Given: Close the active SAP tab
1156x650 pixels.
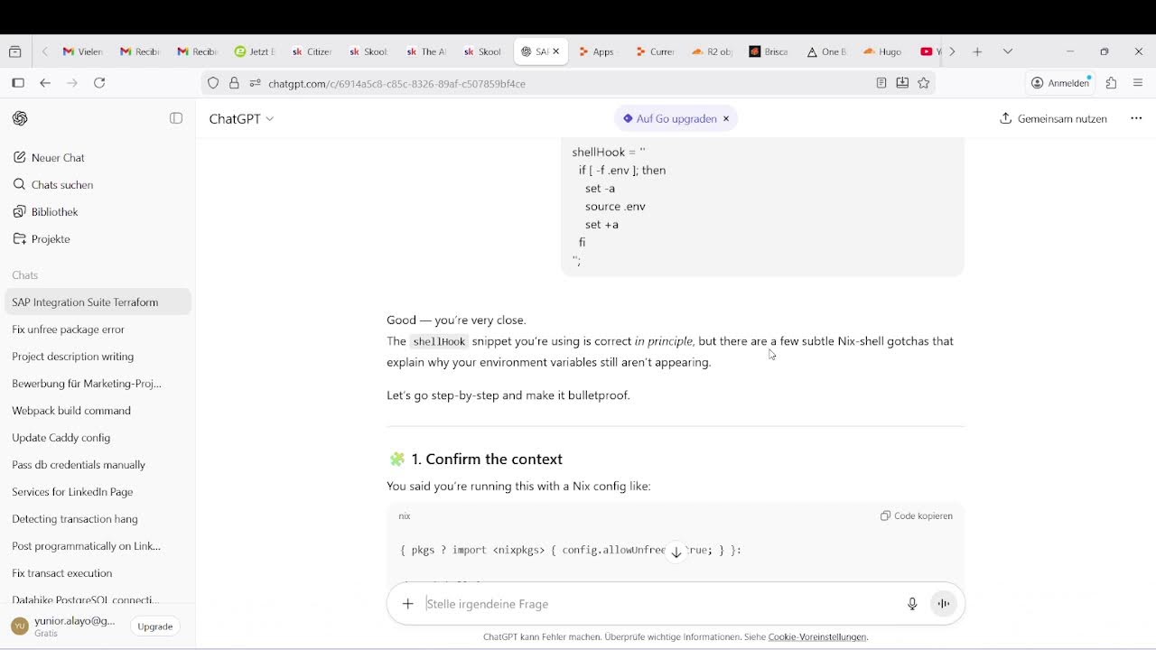Looking at the screenshot, I should [555, 51].
